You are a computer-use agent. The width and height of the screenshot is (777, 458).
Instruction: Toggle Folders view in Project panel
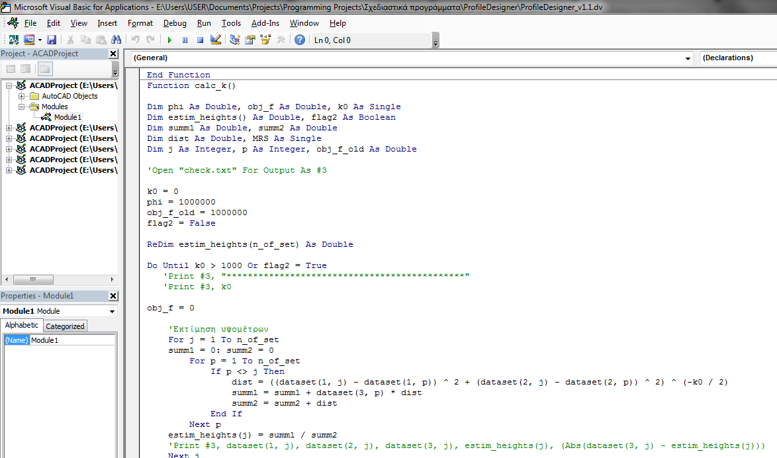coord(44,69)
